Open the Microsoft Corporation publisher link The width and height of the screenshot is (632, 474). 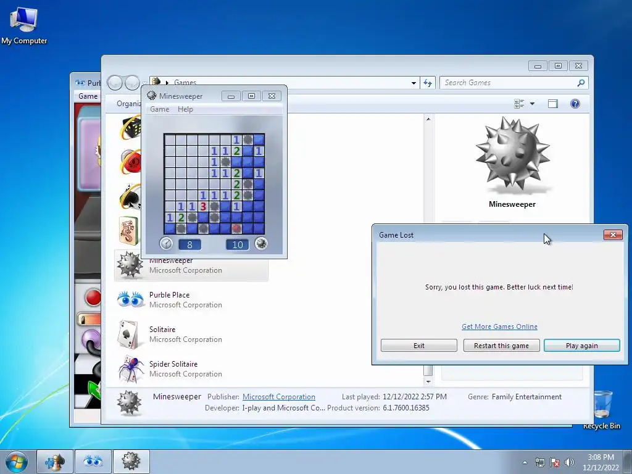point(278,397)
